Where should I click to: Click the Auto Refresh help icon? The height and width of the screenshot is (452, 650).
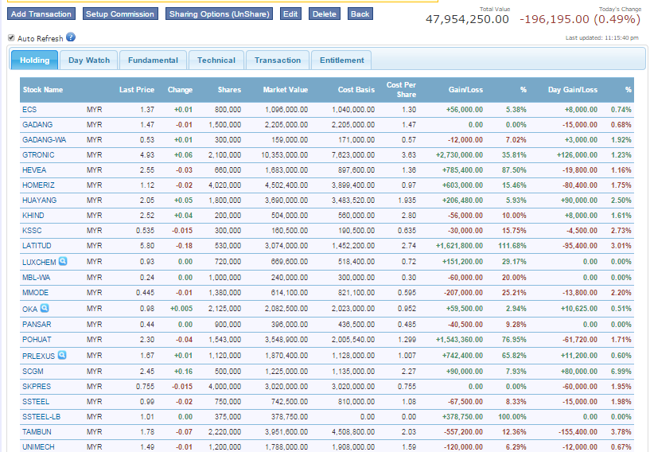click(71, 37)
